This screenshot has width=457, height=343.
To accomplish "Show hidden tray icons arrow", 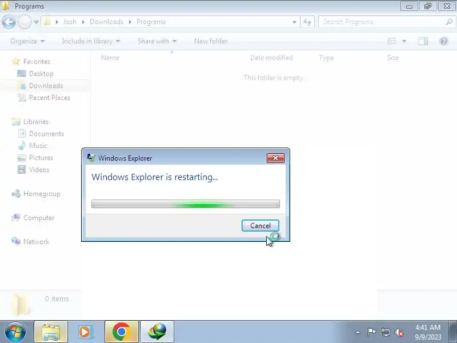I will click(358, 332).
